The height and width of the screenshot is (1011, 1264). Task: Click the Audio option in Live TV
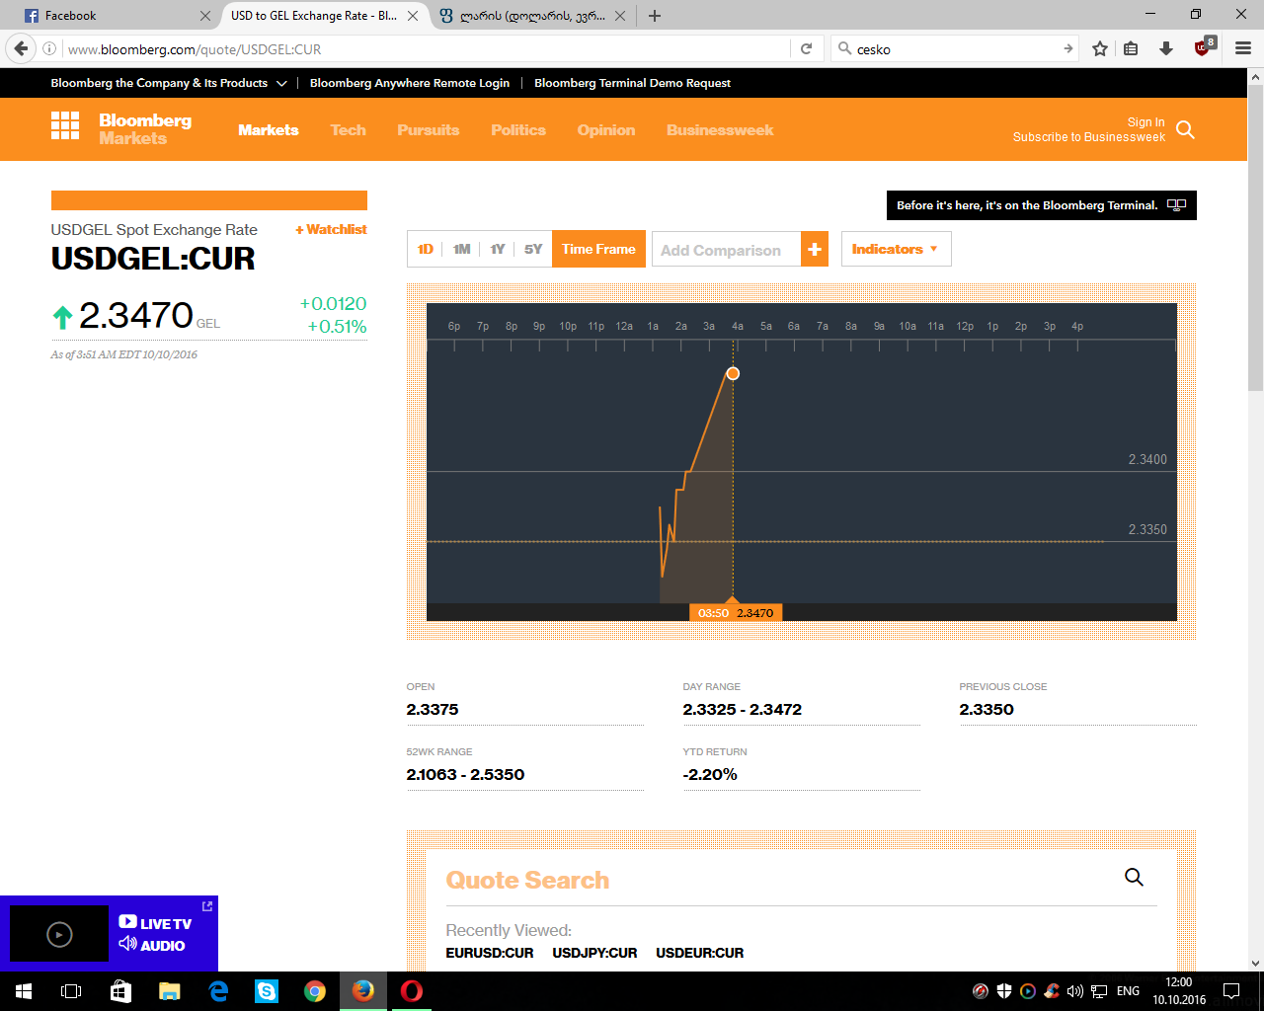pos(153,945)
